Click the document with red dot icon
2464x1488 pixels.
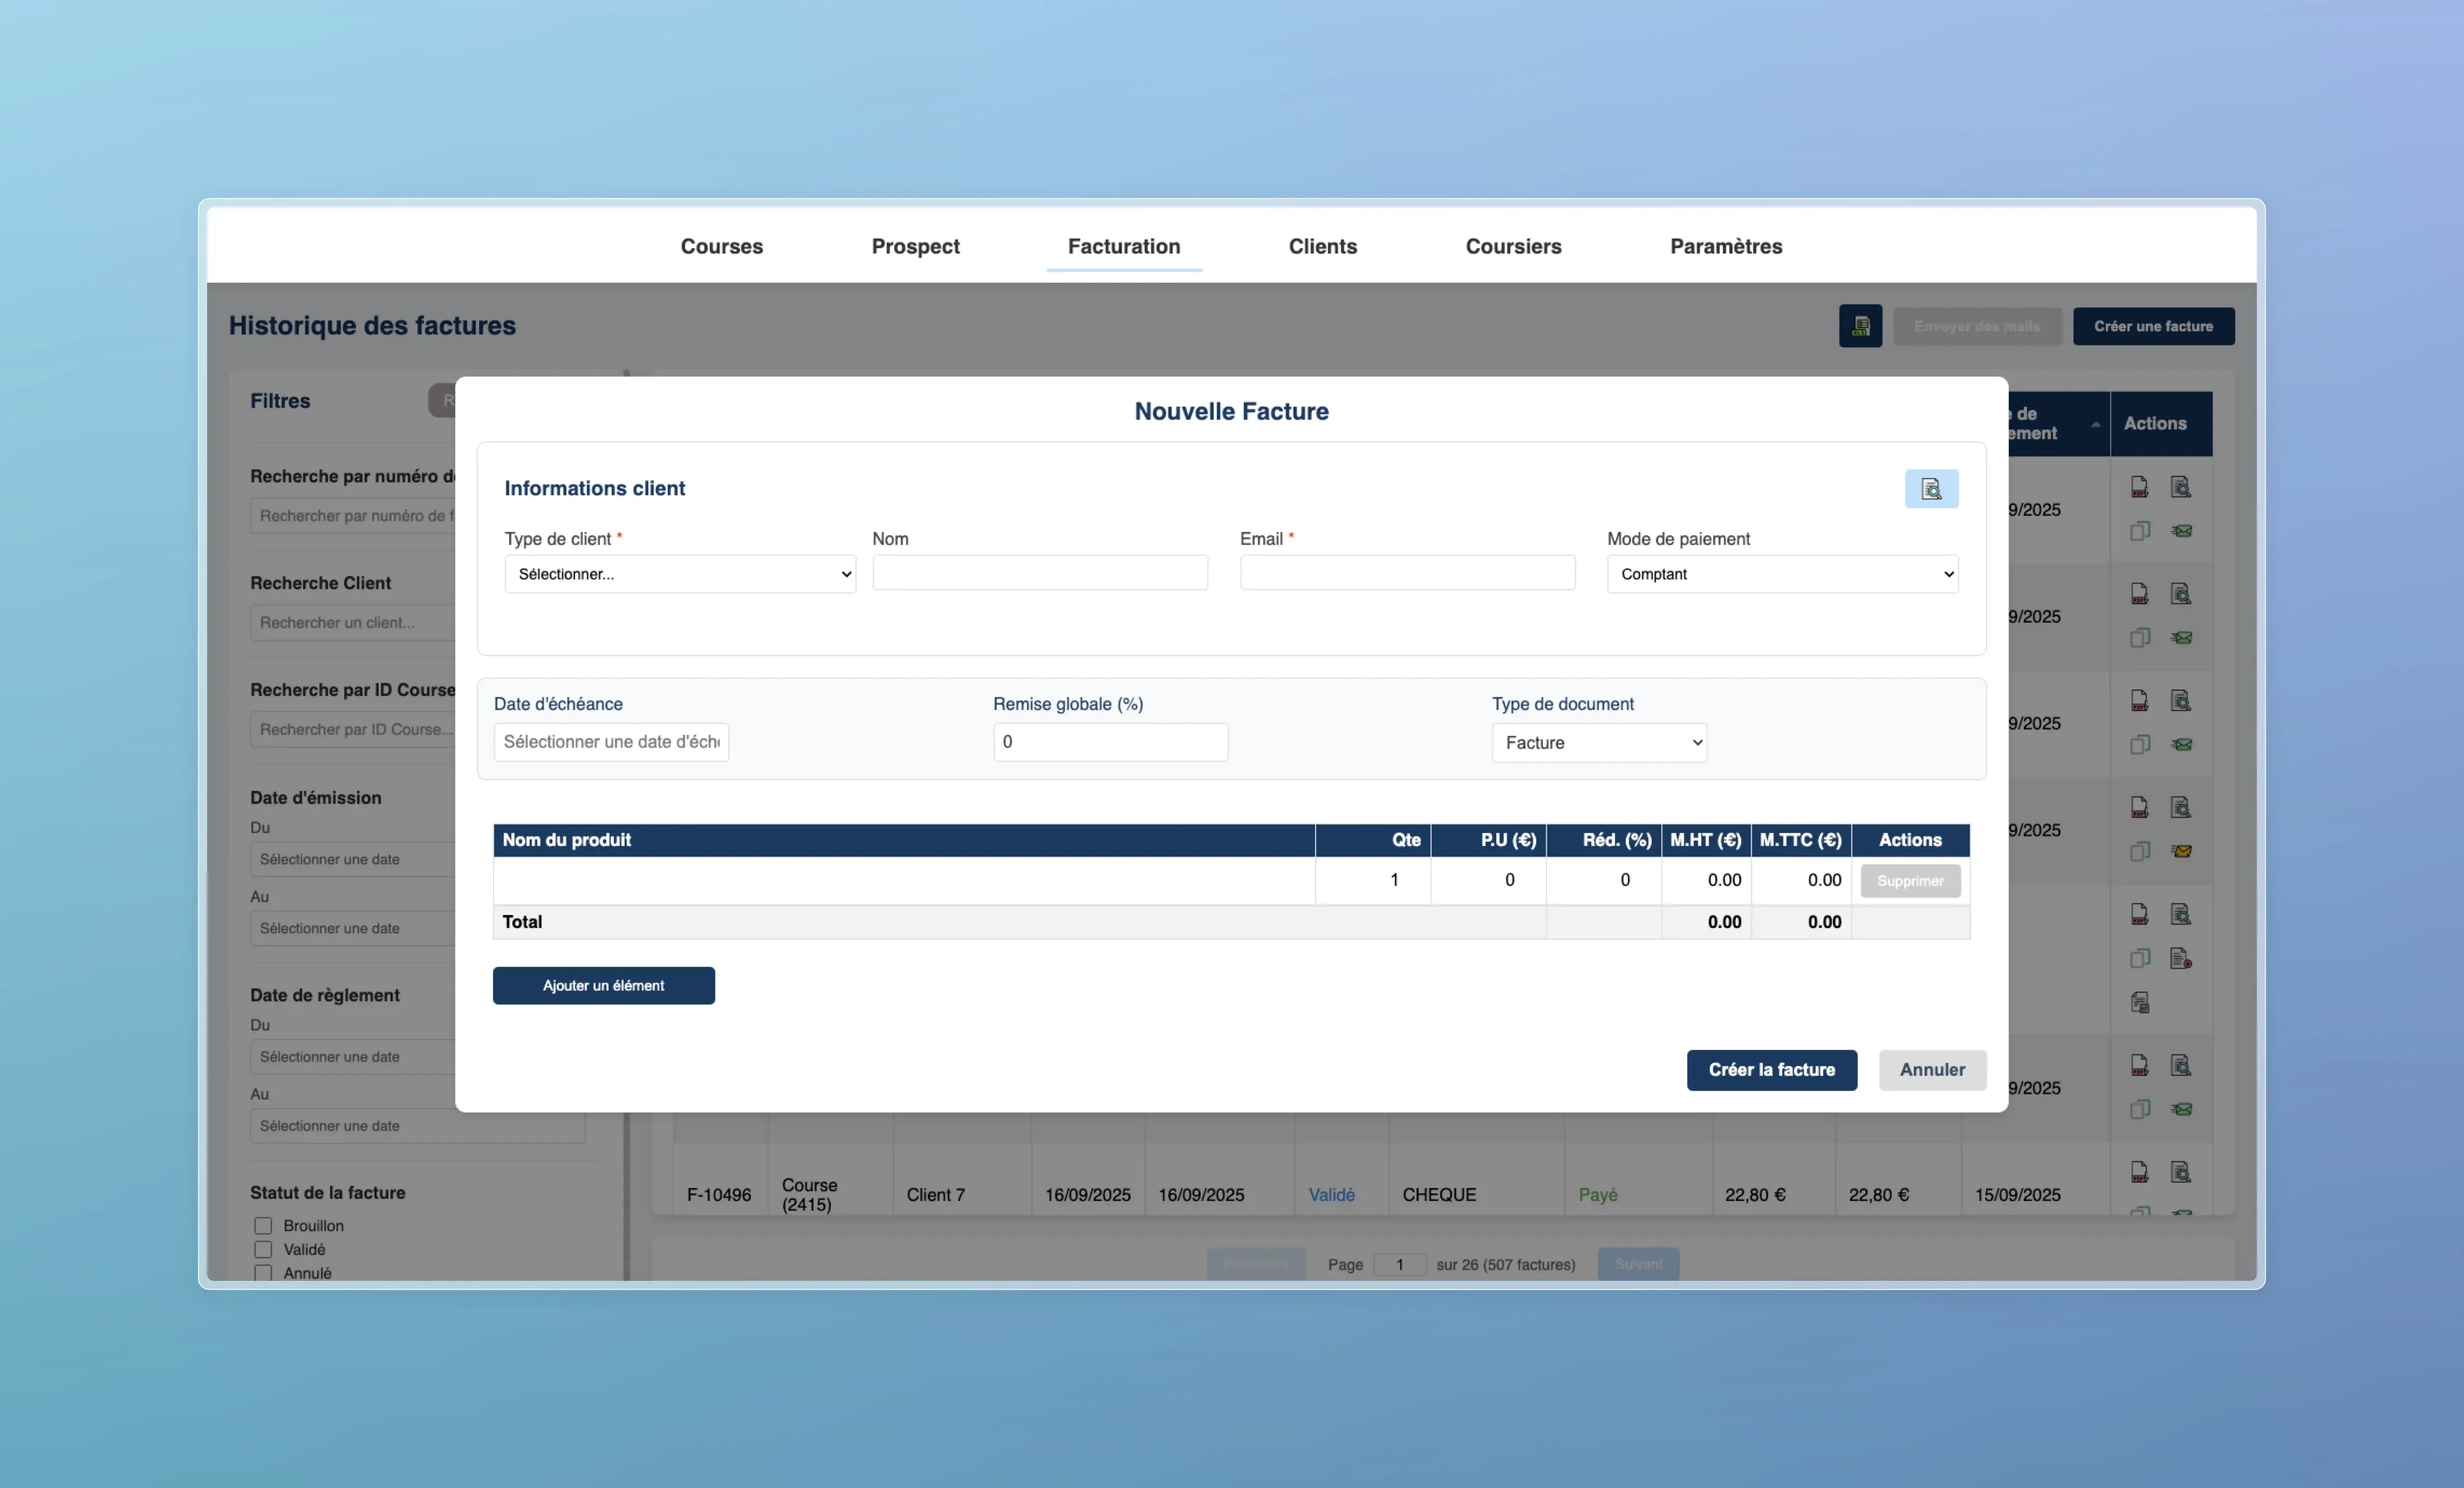2180,959
